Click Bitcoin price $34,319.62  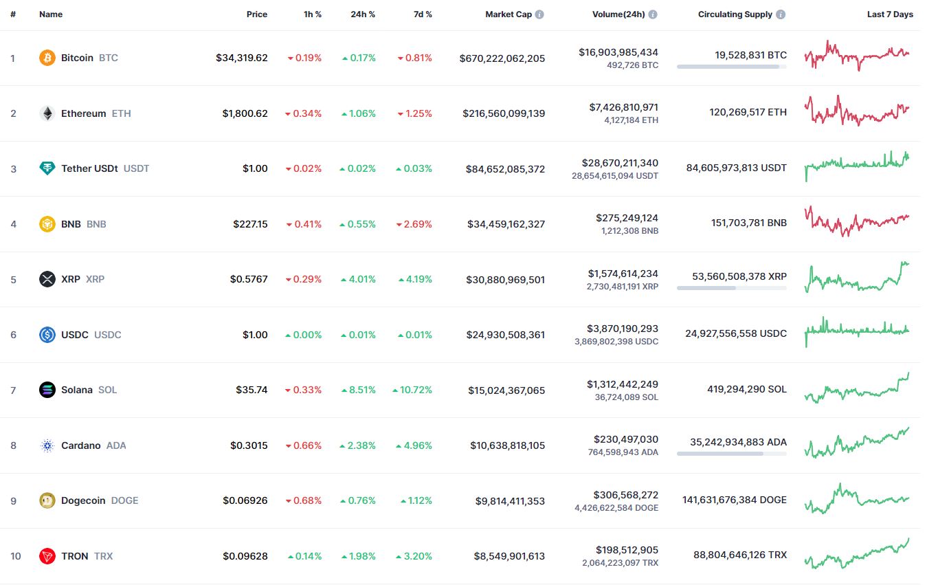click(242, 58)
